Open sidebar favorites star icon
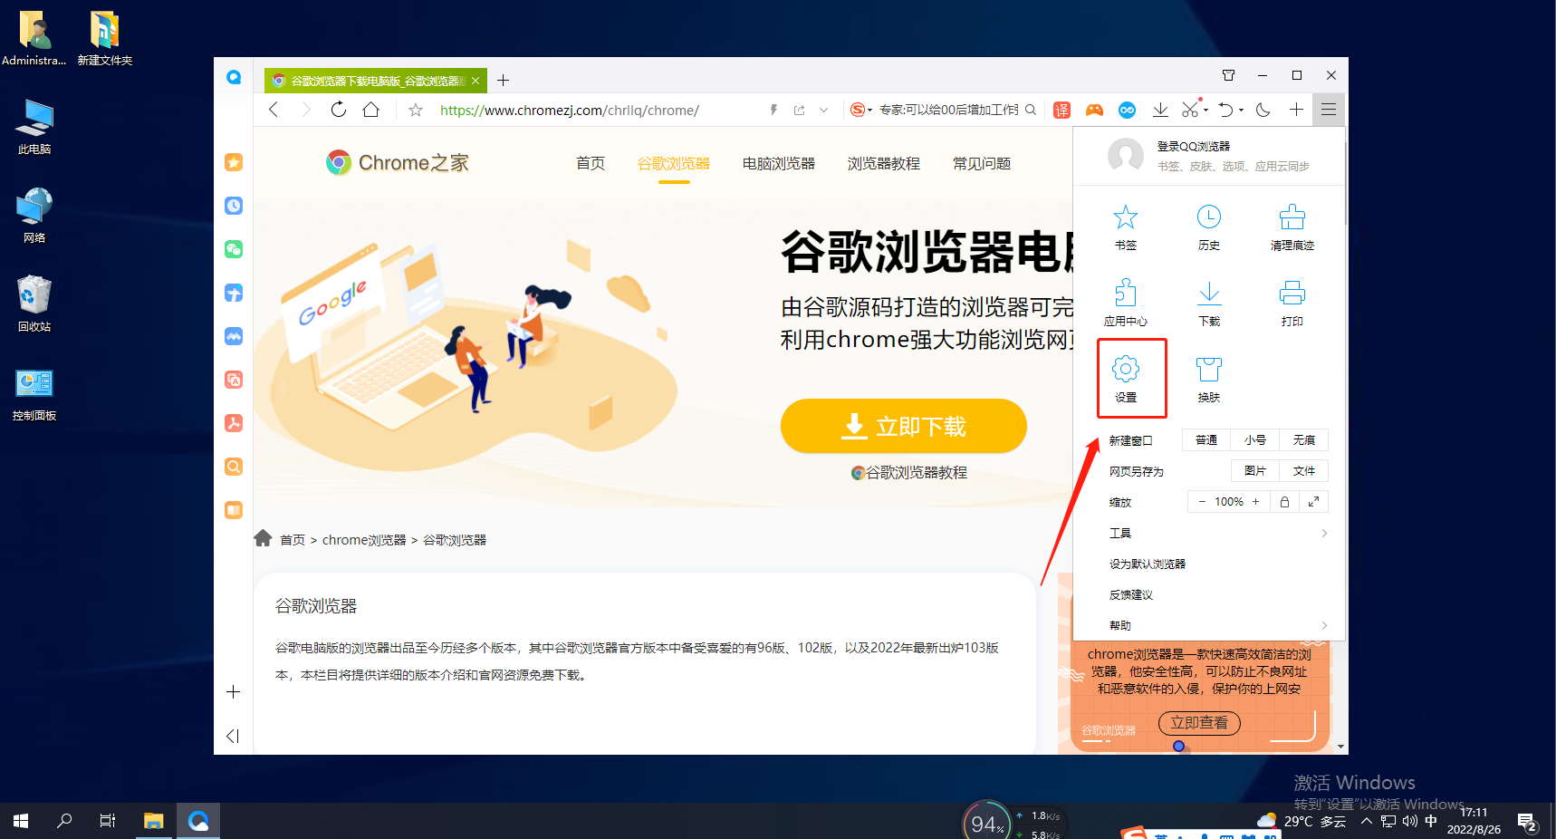The image size is (1556, 839). click(x=234, y=162)
